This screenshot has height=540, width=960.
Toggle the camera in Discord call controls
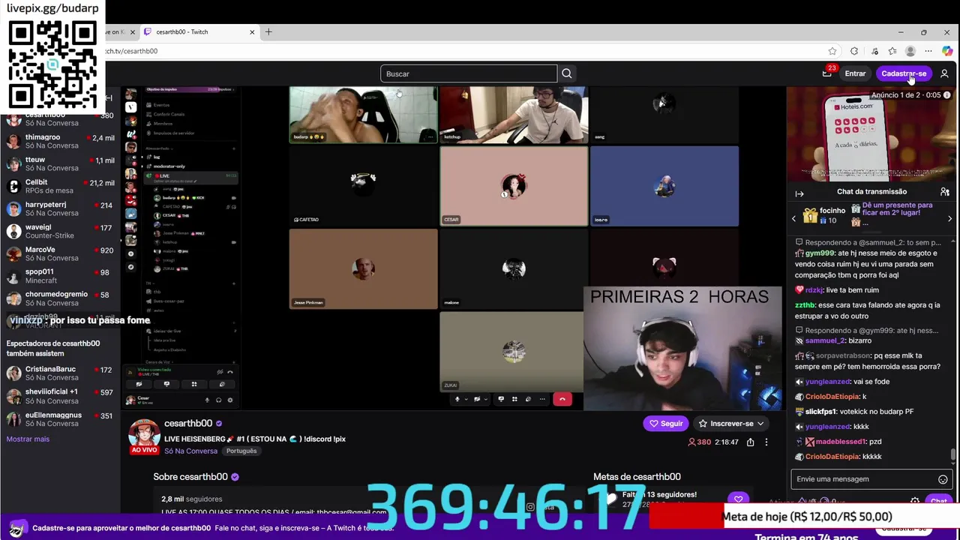[x=476, y=399]
